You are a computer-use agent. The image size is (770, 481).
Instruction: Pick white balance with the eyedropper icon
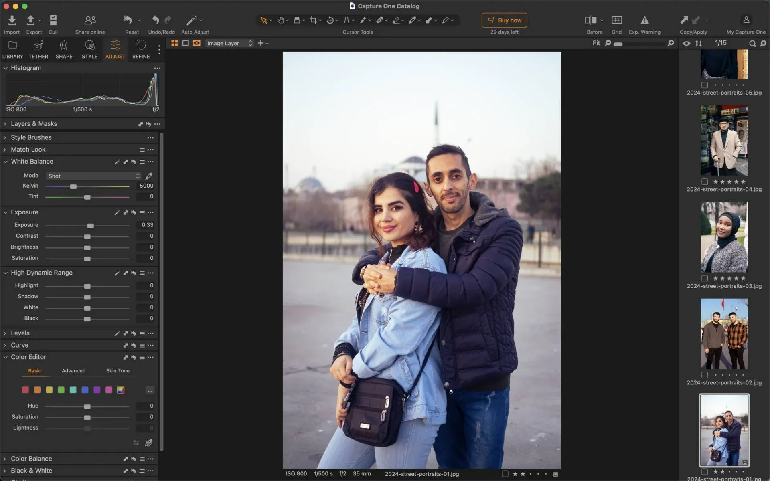pos(148,176)
